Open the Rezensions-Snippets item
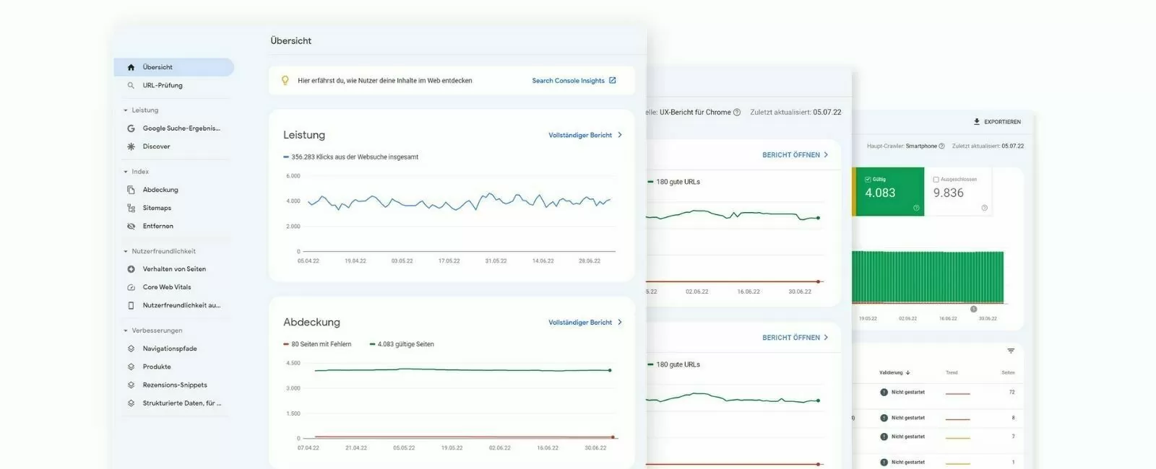This screenshot has width=1156, height=469. pos(175,385)
